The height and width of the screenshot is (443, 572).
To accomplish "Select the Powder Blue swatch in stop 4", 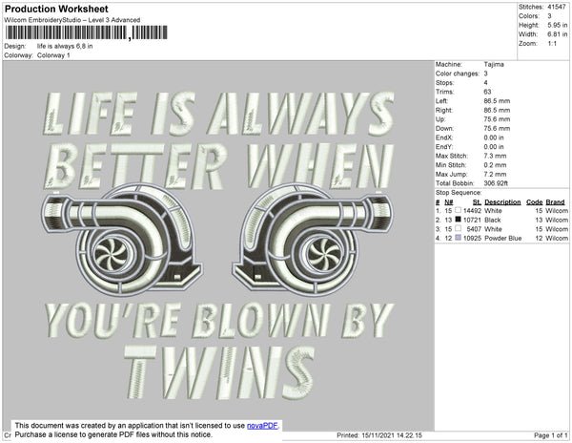I will [458, 238].
